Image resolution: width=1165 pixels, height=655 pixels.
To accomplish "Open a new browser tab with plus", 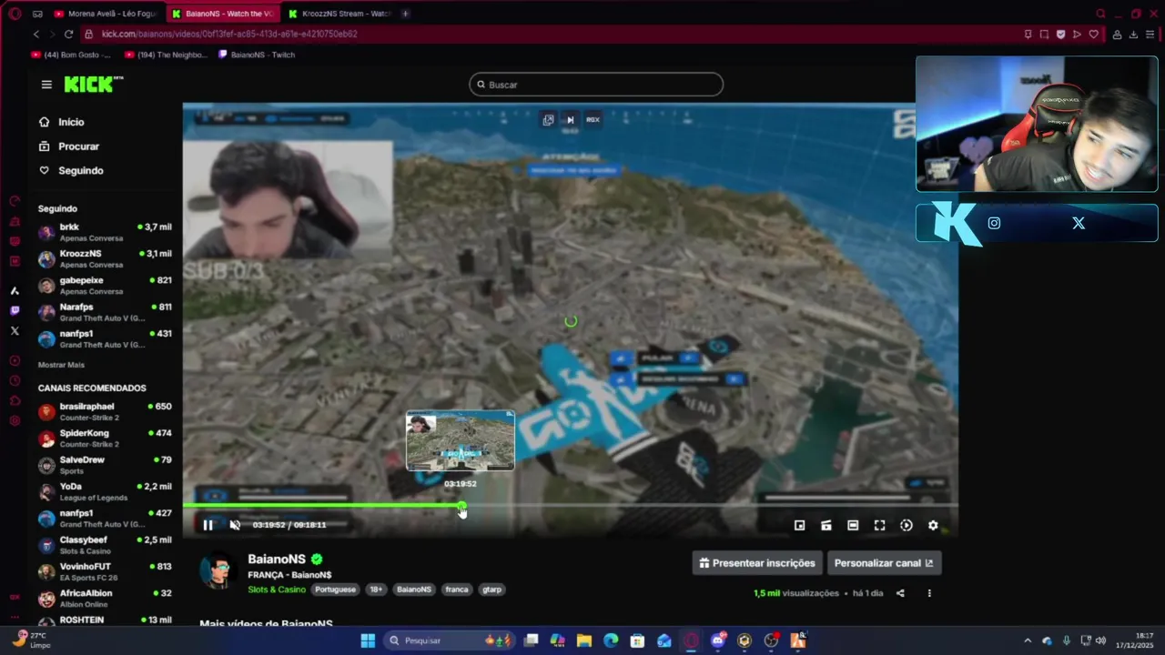I will click(x=405, y=14).
